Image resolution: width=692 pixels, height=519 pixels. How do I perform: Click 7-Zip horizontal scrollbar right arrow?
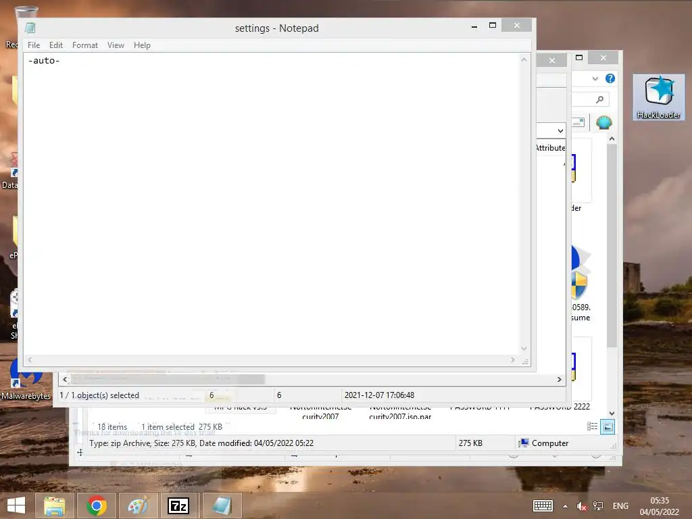[x=559, y=380]
